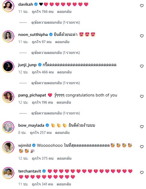
Task: Reply to bow_maylada's comment
Action: coord(62,133)
